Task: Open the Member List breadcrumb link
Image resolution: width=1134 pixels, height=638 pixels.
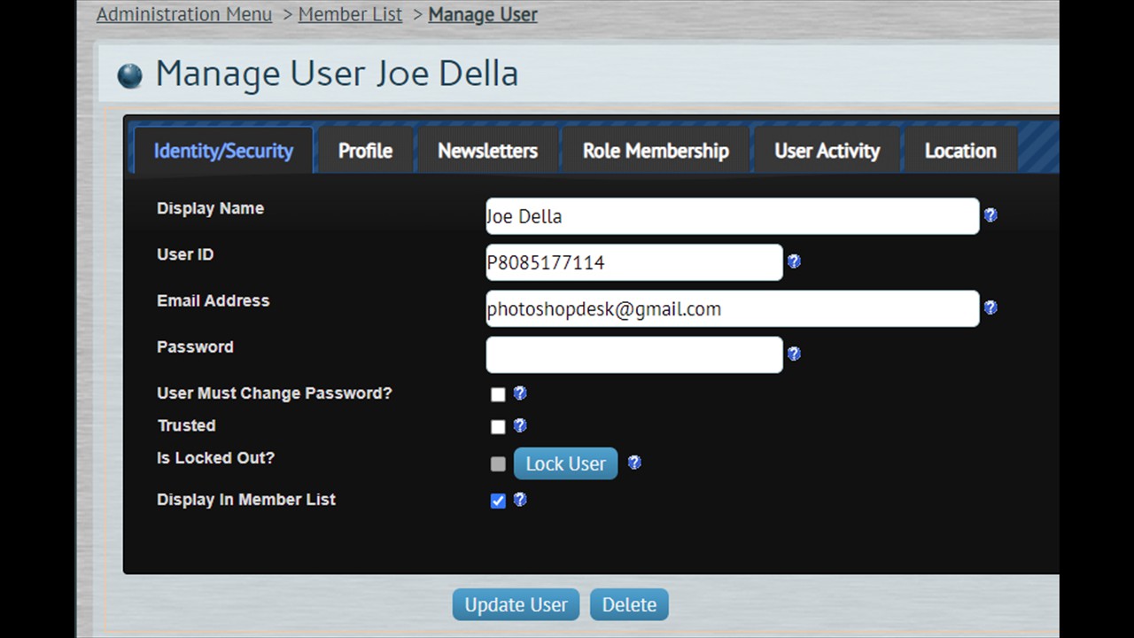Action: point(350,14)
